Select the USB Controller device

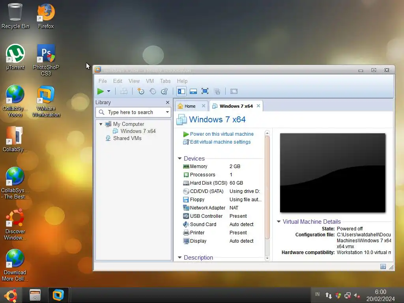pos(223,216)
